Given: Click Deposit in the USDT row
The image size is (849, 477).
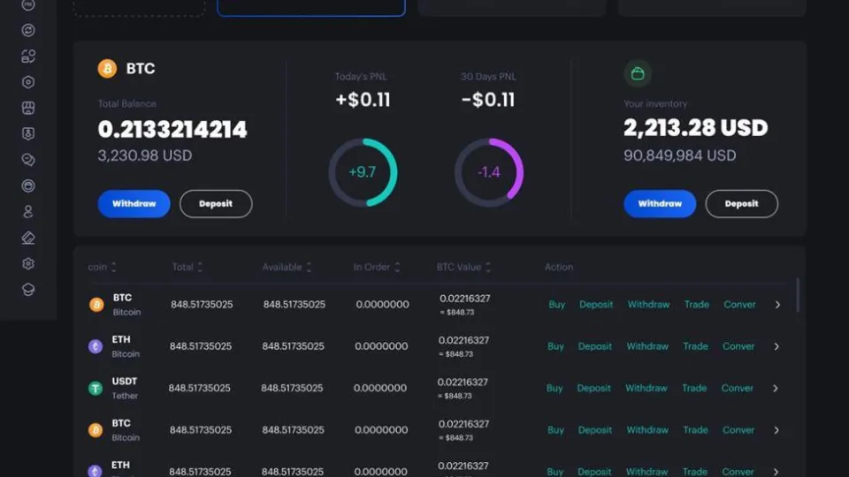Looking at the screenshot, I should tap(593, 389).
